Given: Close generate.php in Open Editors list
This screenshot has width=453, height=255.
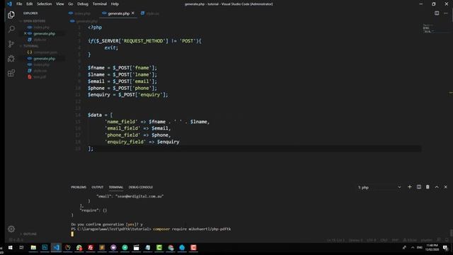Looking at the screenshot, I should (x=25, y=33).
